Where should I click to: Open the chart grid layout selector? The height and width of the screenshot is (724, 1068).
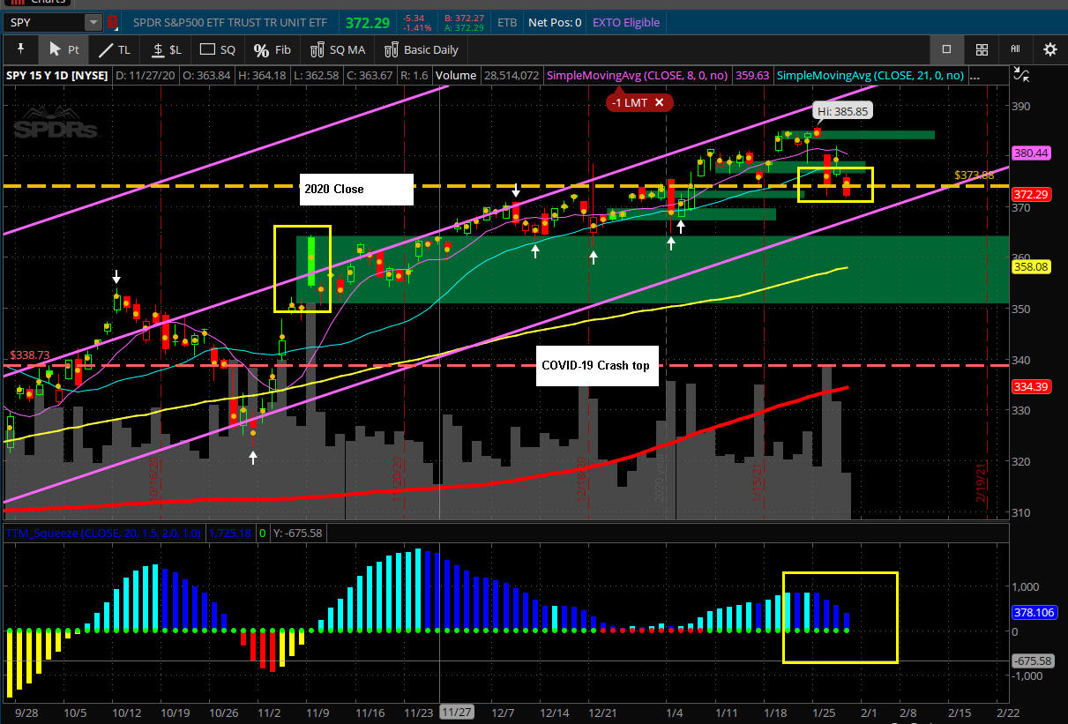[x=982, y=49]
